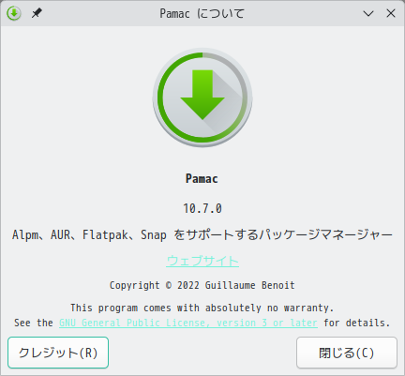Screen dimensions: 405x376
Task: Click the Pamac icon in the title bar
Action: (14, 13)
